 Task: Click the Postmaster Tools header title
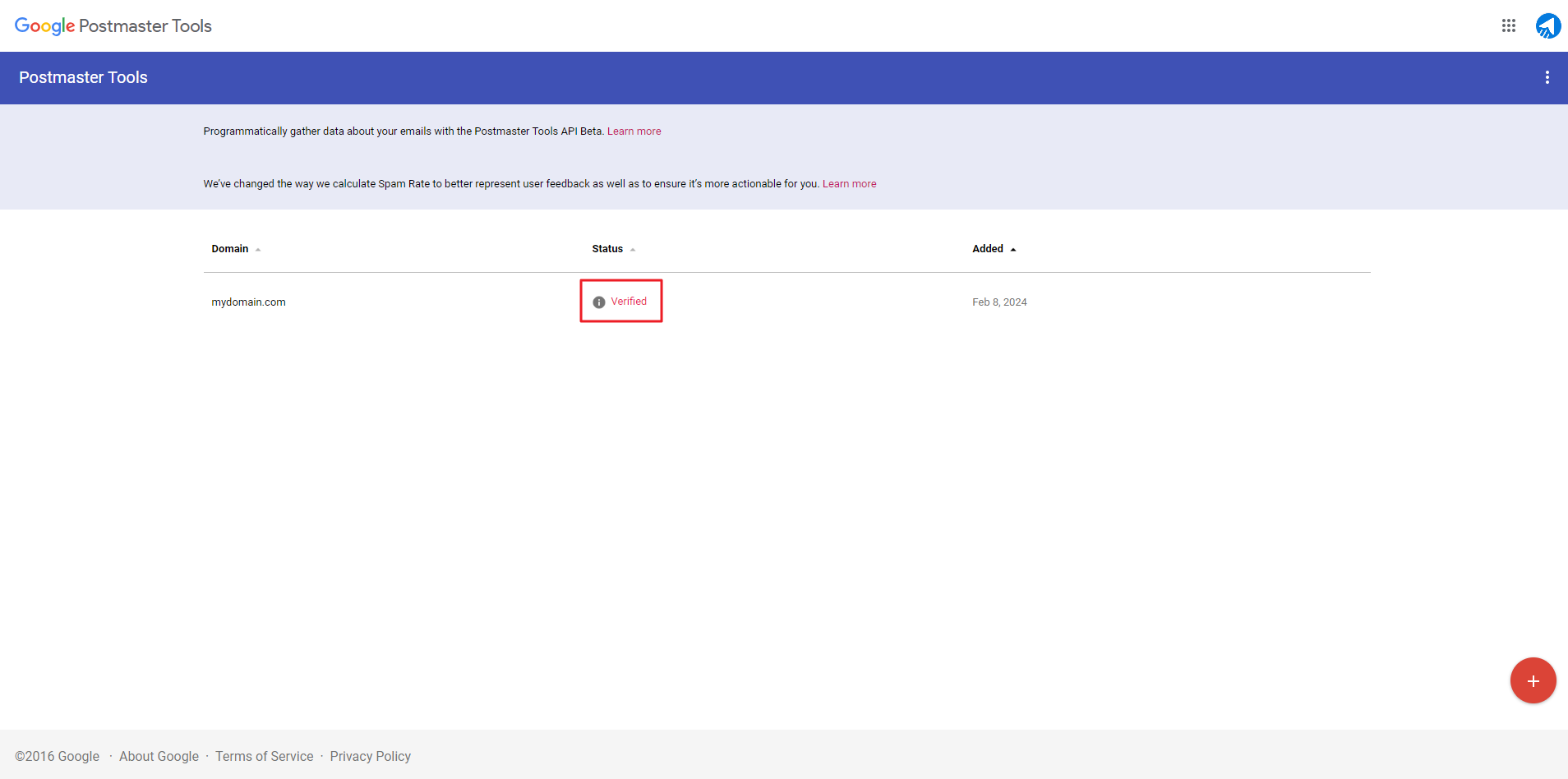(83, 77)
